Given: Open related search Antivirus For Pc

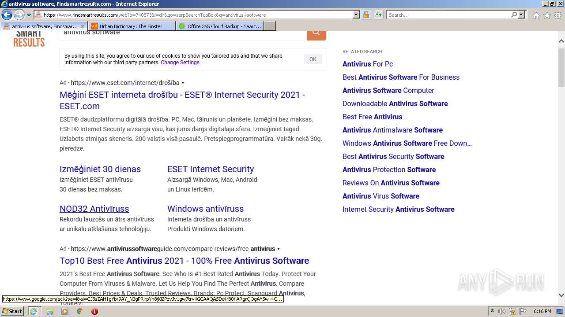Looking at the screenshot, I should point(368,64).
